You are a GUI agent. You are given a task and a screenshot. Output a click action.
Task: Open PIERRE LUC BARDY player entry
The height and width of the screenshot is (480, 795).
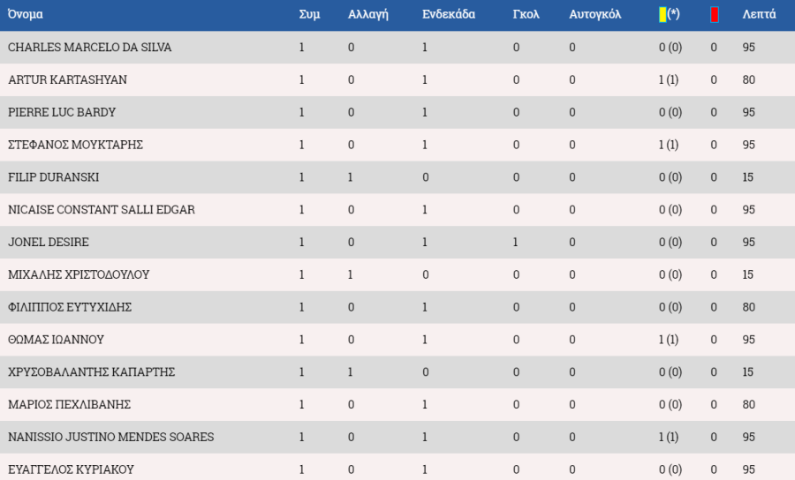[62, 112]
